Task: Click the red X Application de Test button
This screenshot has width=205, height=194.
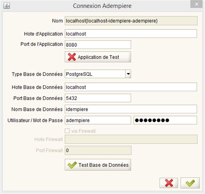Action: tap(98, 57)
